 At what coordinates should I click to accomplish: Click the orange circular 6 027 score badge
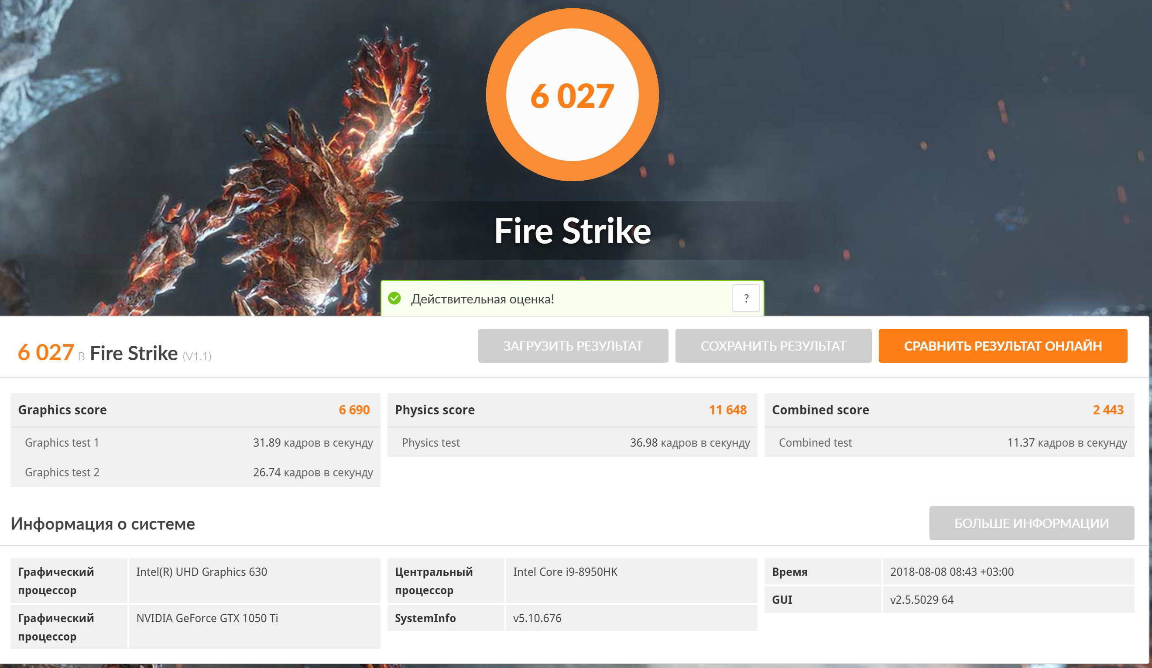coord(573,95)
